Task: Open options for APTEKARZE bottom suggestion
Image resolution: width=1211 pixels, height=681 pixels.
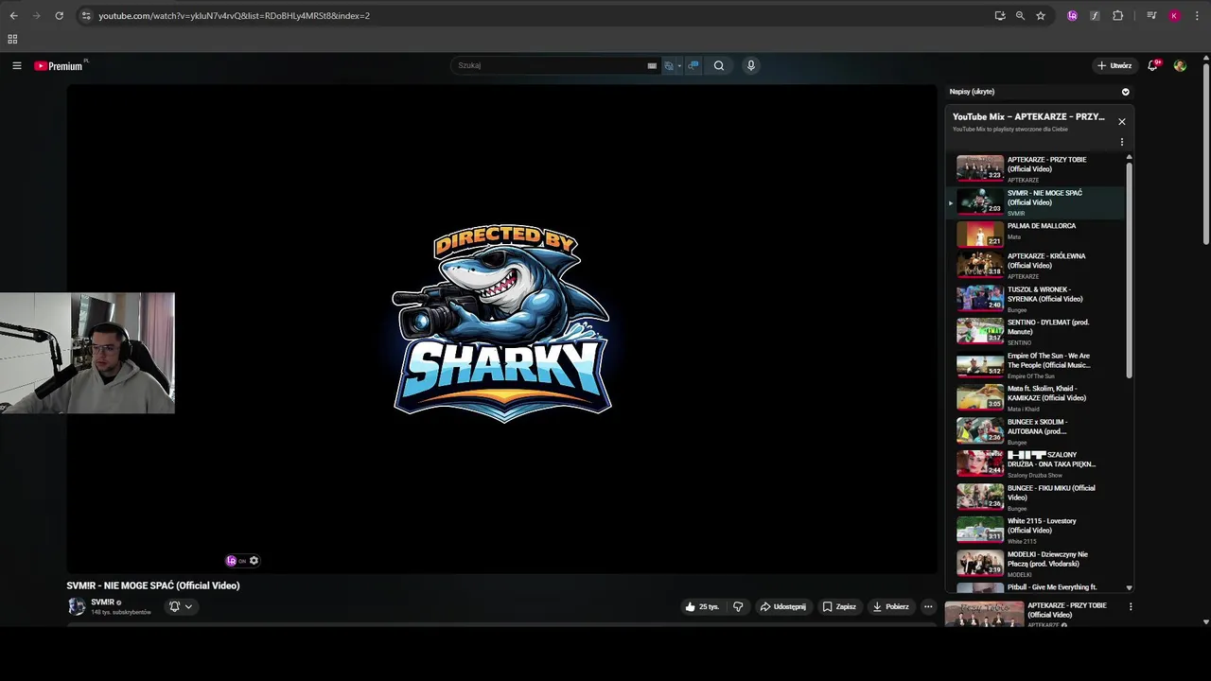Action: pyautogui.click(x=1131, y=606)
